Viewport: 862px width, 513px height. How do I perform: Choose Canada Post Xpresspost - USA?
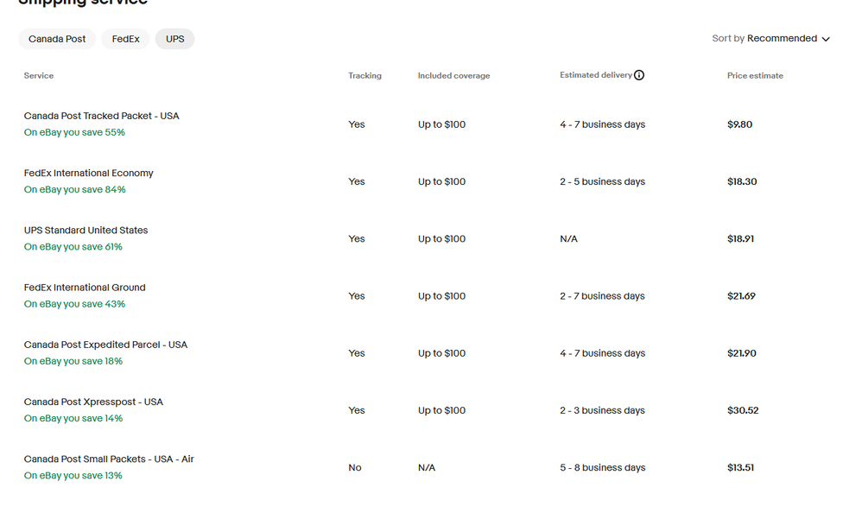[x=93, y=402]
